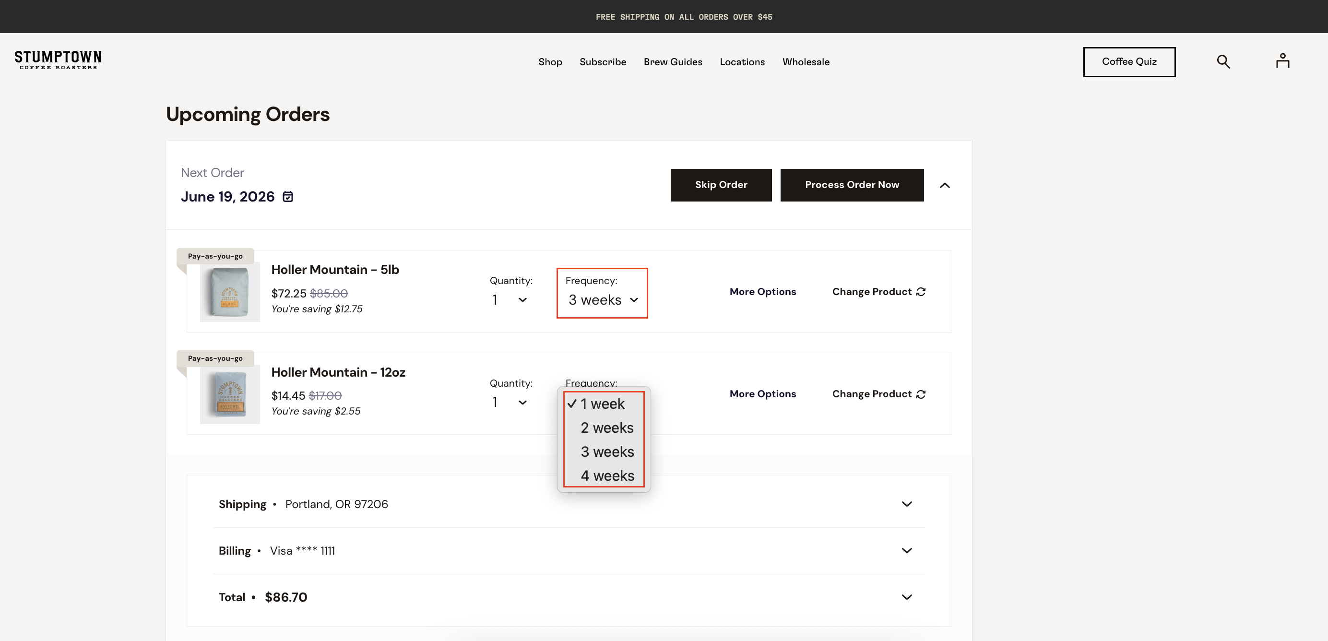
Task: Click refresh icon beside Change Product for 5lb
Action: (x=921, y=292)
